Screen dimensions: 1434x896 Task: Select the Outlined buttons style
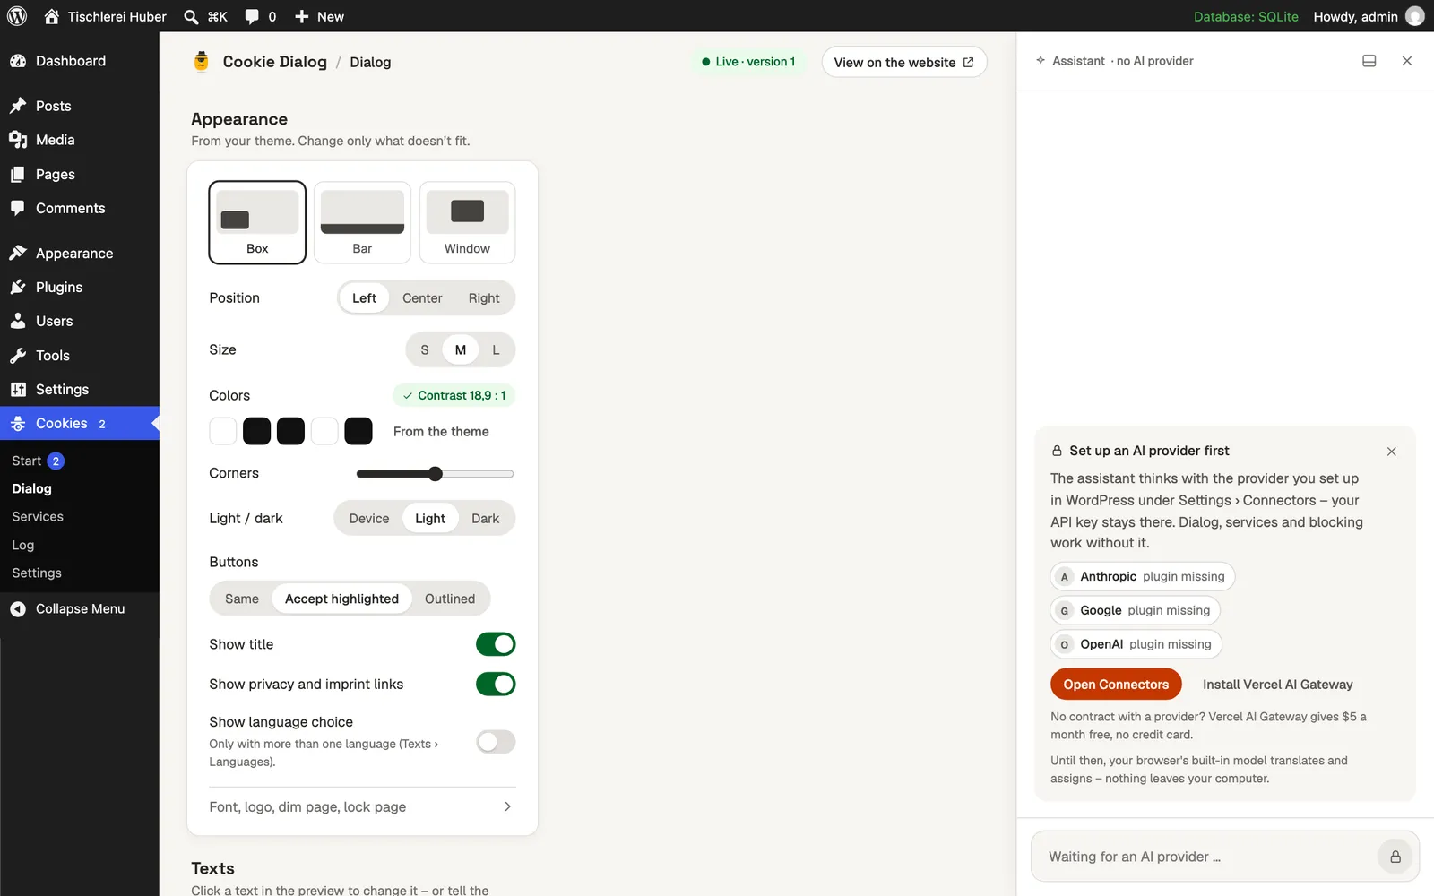point(450,599)
